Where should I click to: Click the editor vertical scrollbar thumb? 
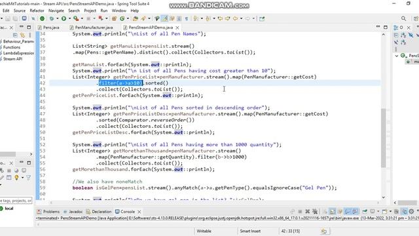384,138
